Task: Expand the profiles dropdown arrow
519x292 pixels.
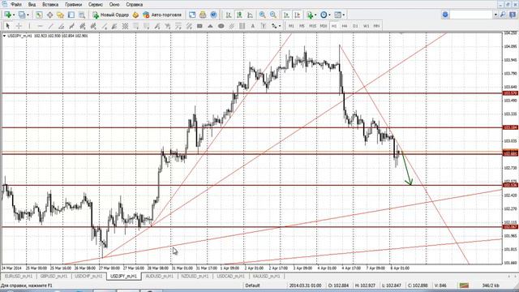Action: [x=28, y=15]
